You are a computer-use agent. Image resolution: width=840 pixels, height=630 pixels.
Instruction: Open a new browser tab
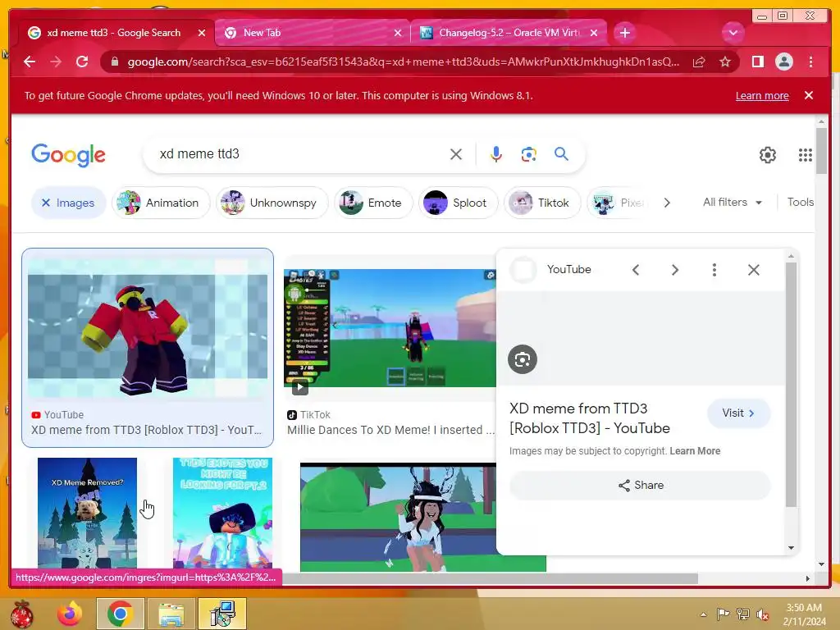[x=624, y=33]
